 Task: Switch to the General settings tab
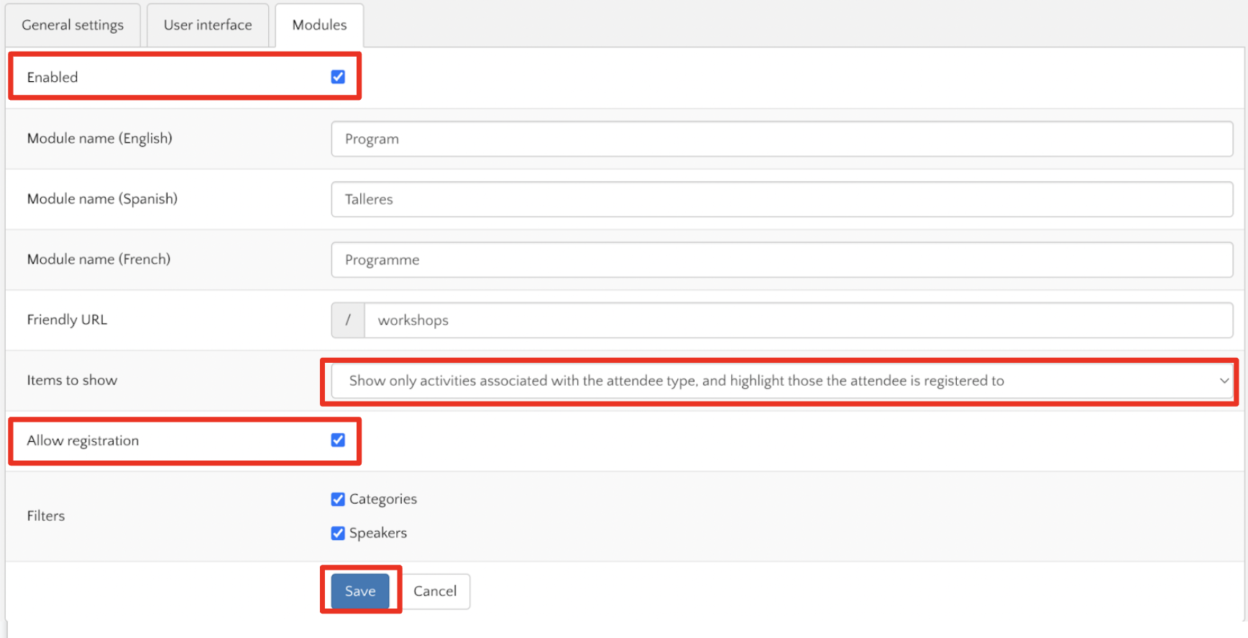tap(73, 25)
